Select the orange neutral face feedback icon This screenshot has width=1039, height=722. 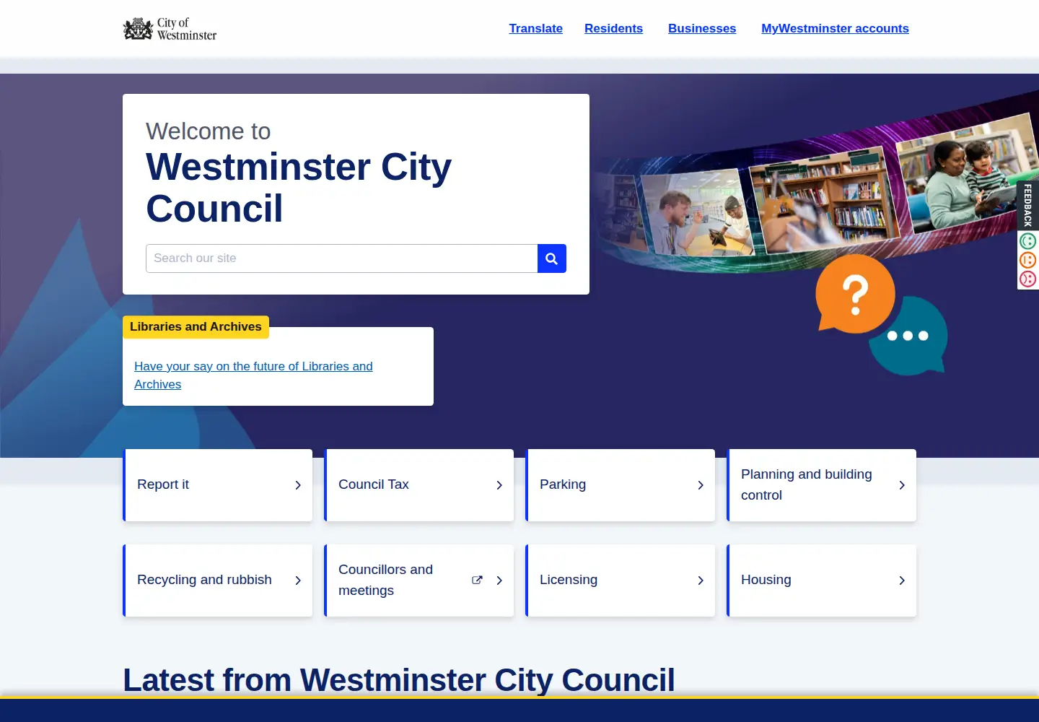coord(1028,260)
